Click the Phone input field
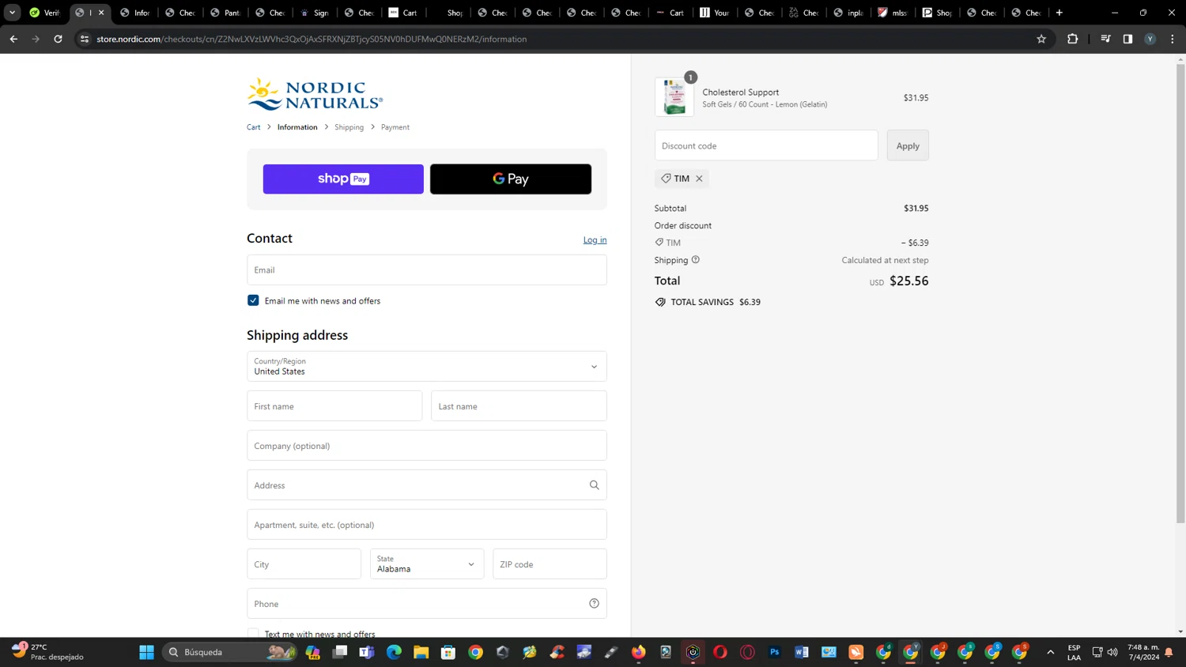The height and width of the screenshot is (667, 1186). [427, 604]
